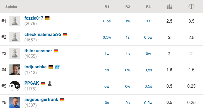
Task: Click the German flag beside checkmatemate95
Action: coord(65,34)
